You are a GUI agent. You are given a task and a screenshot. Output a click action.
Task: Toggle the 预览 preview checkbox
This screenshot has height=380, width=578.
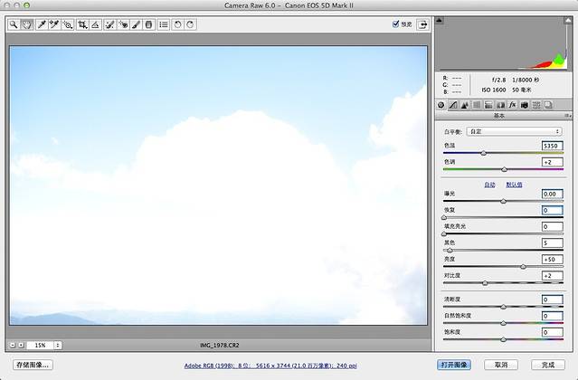tap(396, 25)
